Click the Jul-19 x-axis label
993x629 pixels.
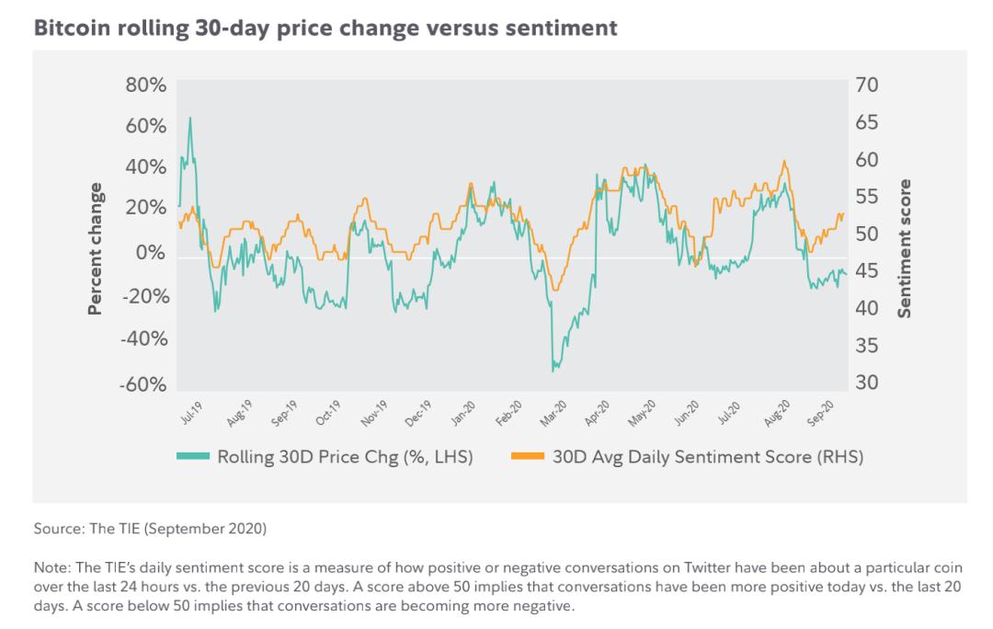191,412
